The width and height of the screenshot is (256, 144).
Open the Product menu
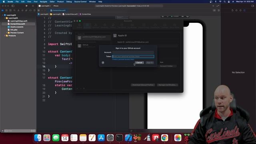60,2
